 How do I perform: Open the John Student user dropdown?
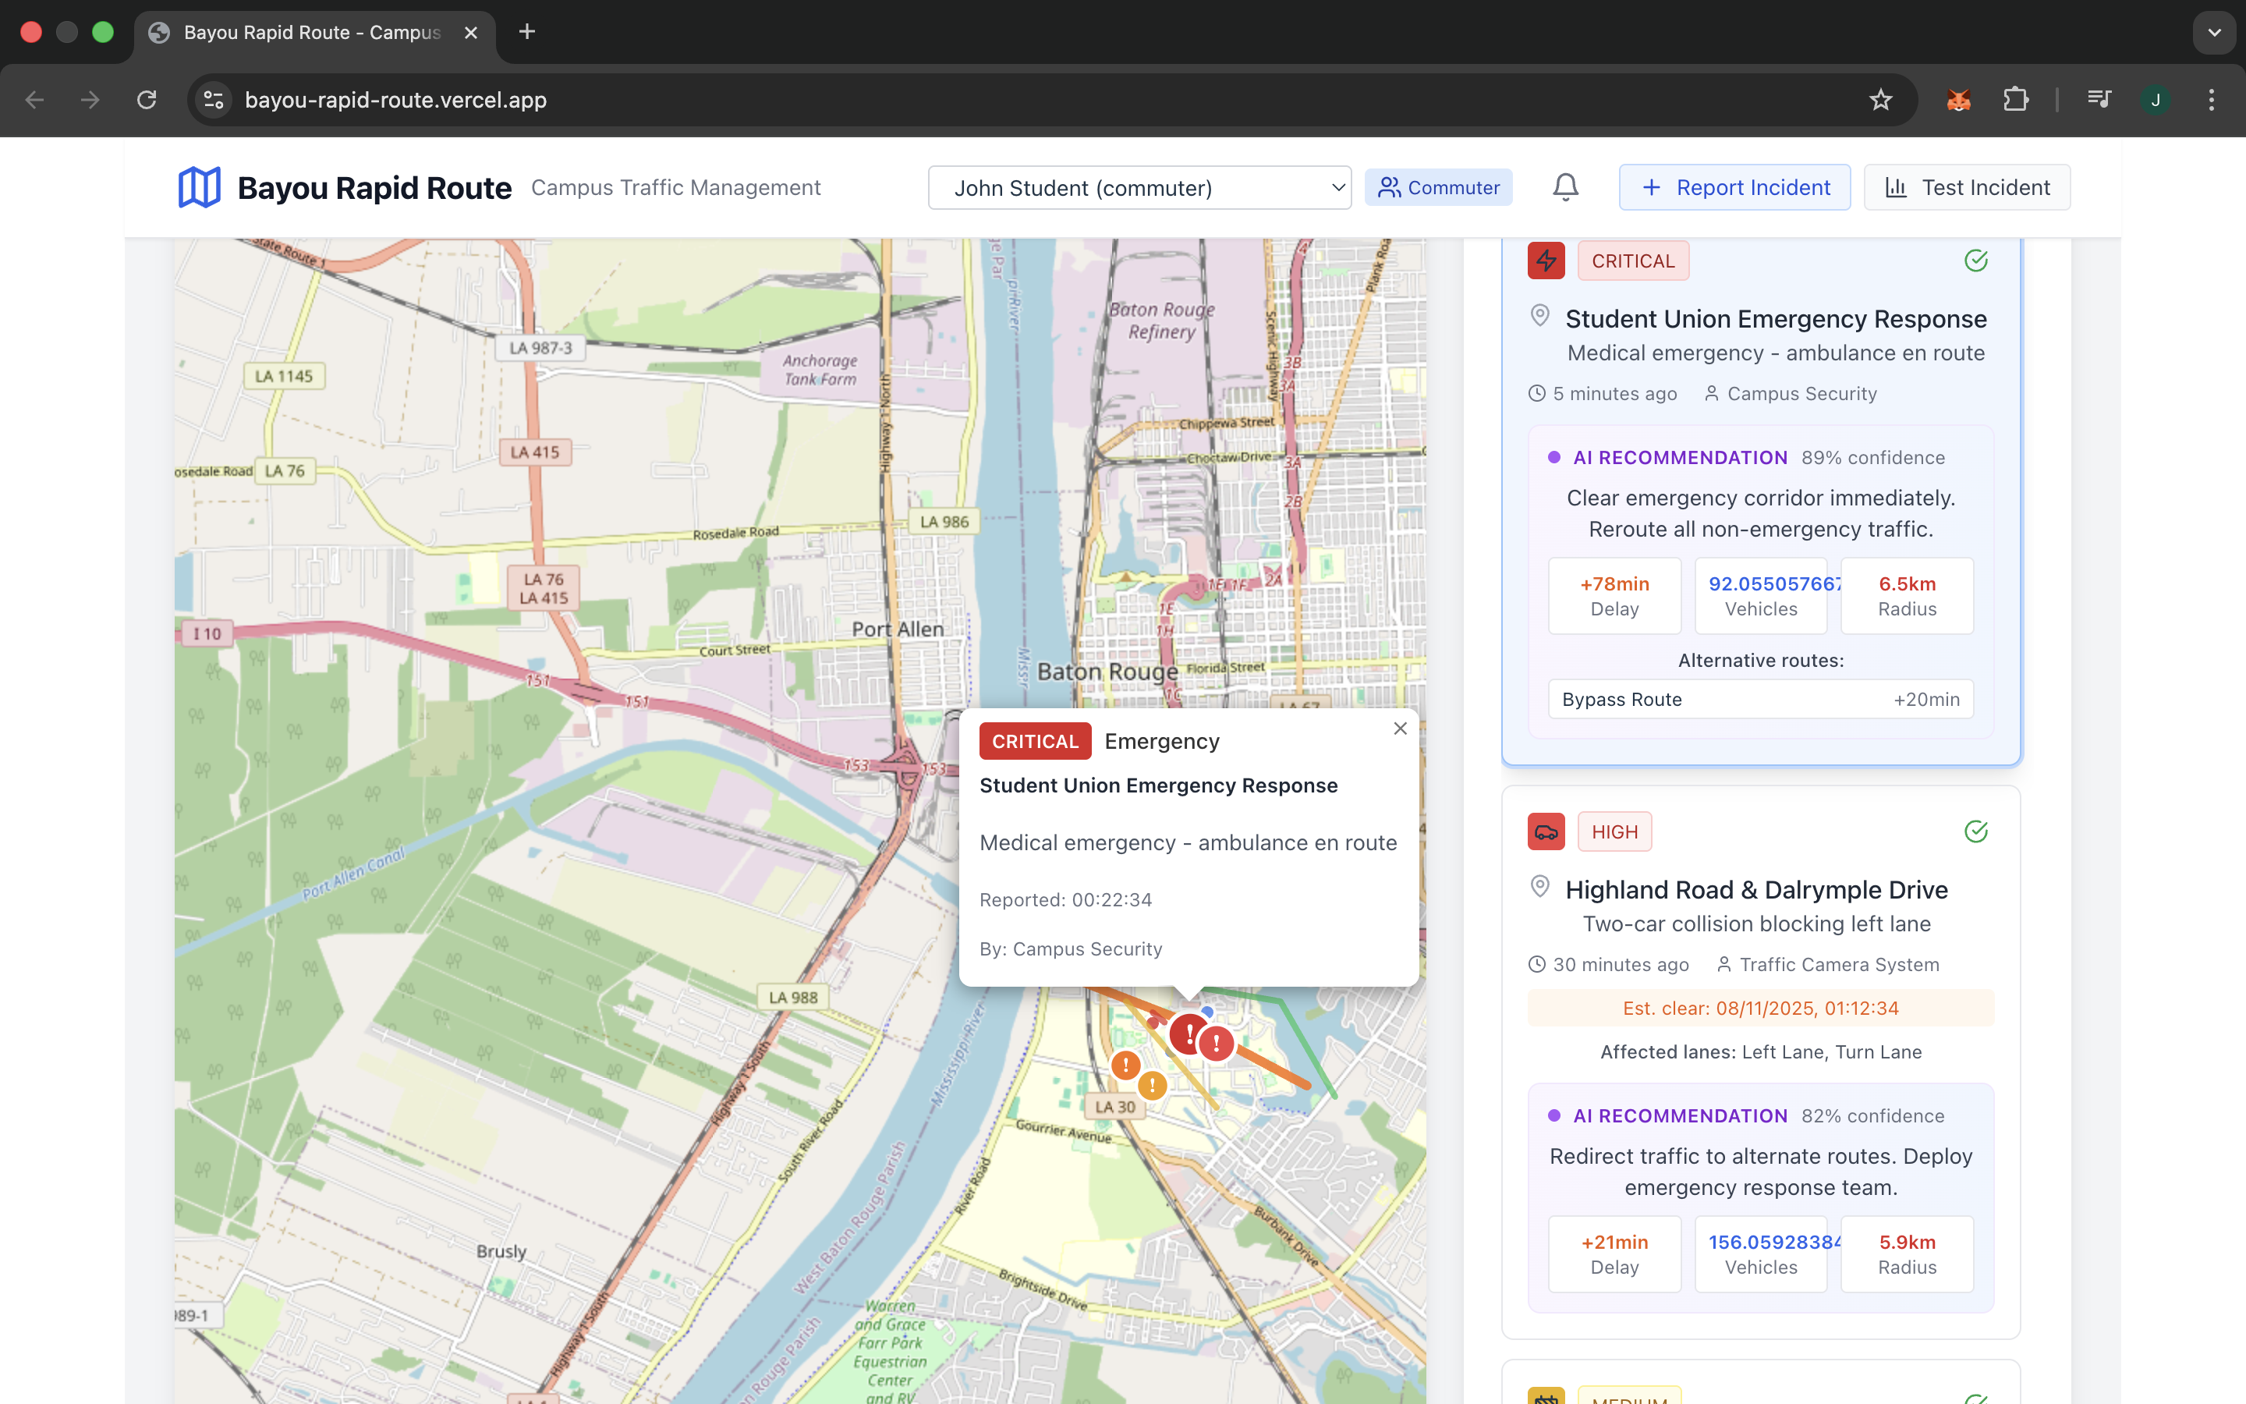(1139, 187)
